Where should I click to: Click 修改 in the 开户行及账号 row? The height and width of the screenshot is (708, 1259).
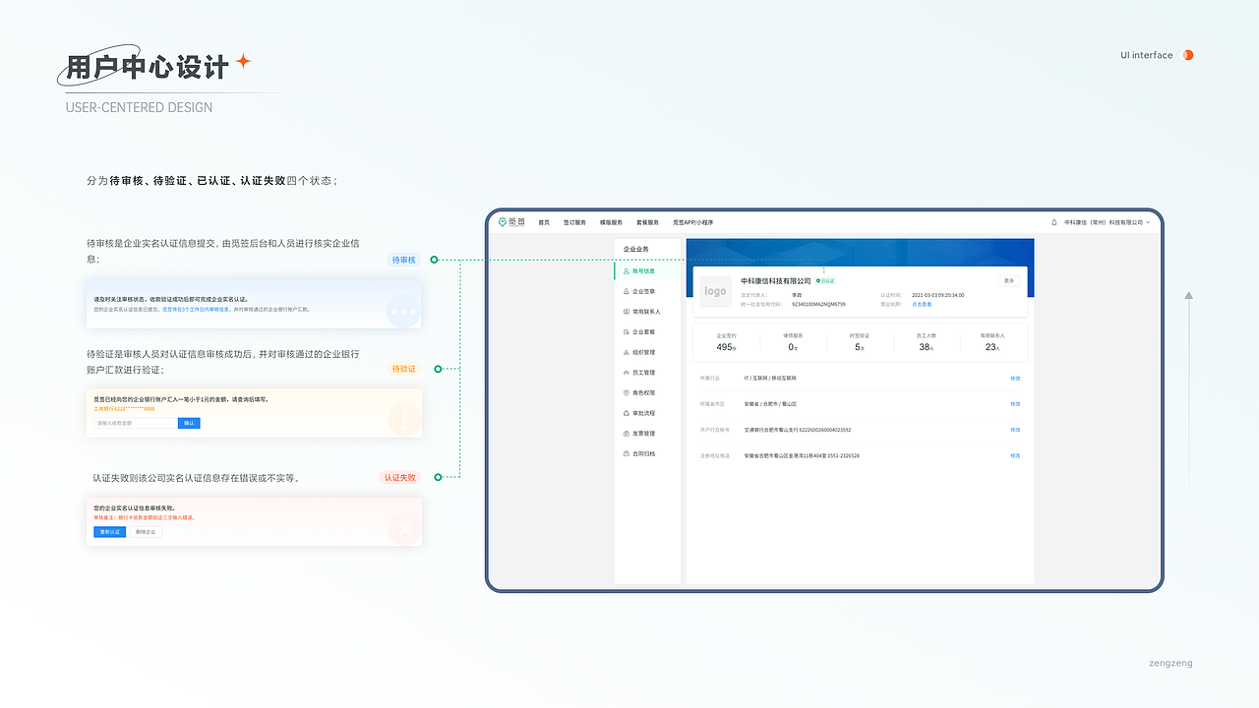pyautogui.click(x=1015, y=430)
